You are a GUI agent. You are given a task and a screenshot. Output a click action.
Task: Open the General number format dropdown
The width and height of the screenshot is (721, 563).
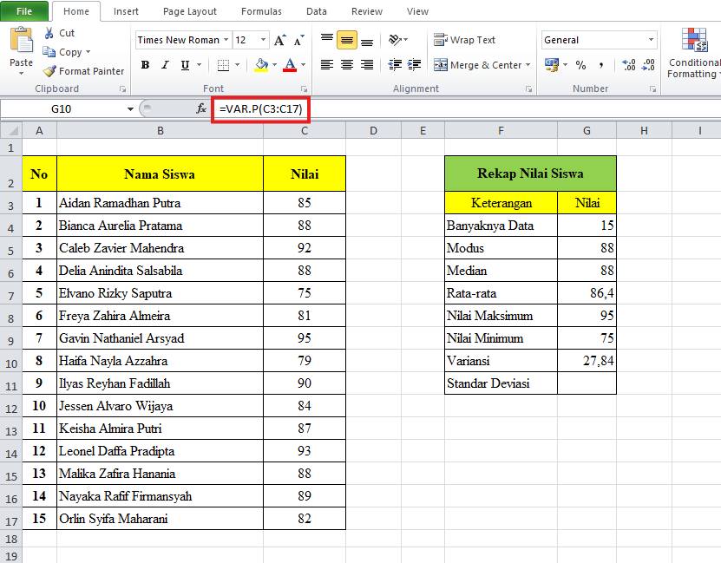(651, 40)
